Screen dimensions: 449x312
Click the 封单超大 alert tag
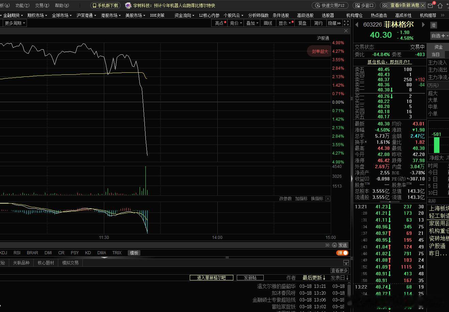pos(320,51)
